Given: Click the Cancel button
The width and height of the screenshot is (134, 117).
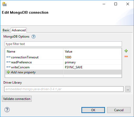Looking at the screenshot, I should pyautogui.click(x=119, y=110).
